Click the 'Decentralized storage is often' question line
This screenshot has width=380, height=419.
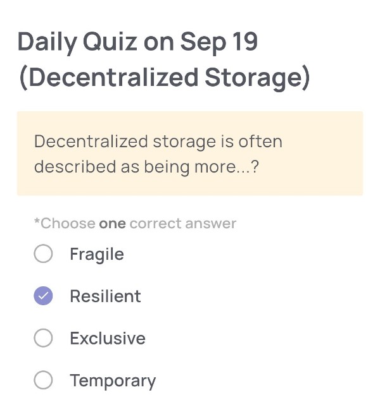tap(158, 141)
